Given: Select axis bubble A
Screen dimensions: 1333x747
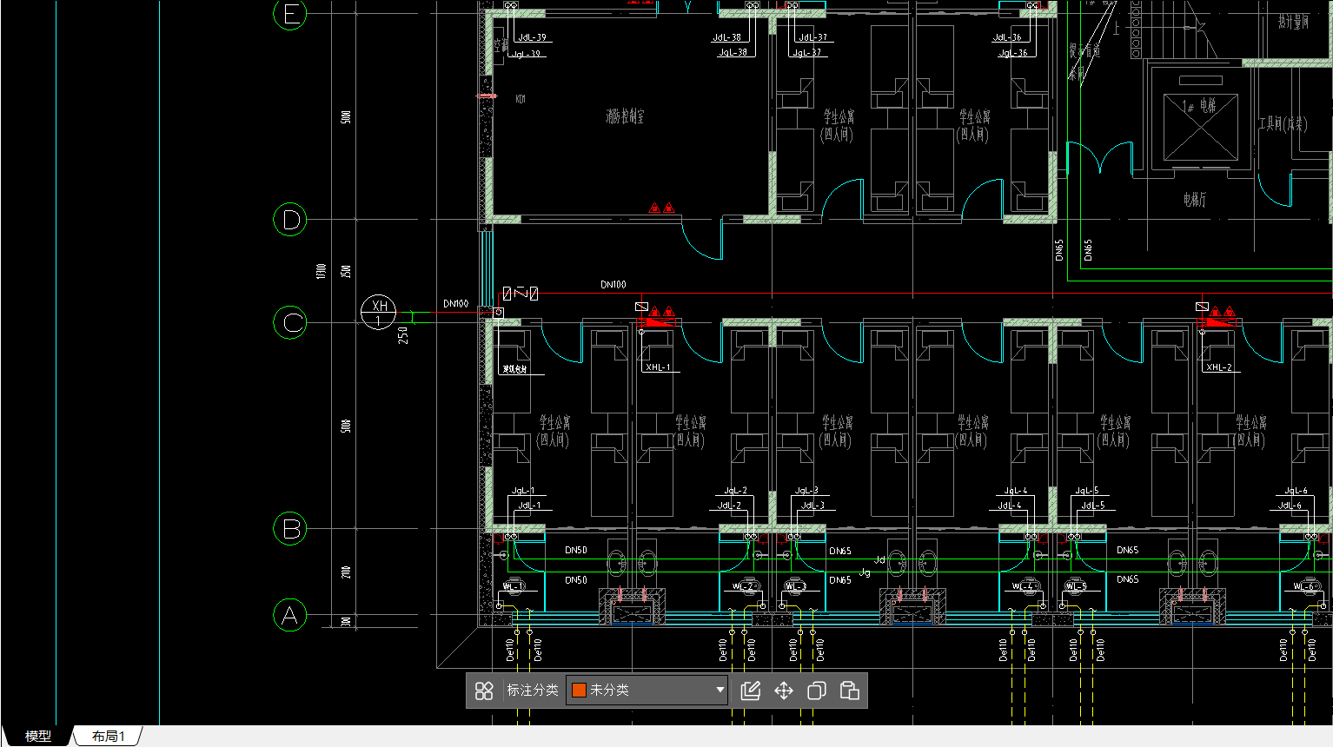Looking at the screenshot, I should pos(290,615).
